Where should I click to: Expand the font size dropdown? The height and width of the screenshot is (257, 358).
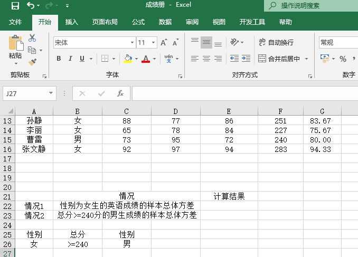tap(154, 42)
